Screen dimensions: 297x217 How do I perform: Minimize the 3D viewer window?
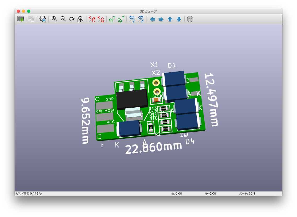pos(24,11)
